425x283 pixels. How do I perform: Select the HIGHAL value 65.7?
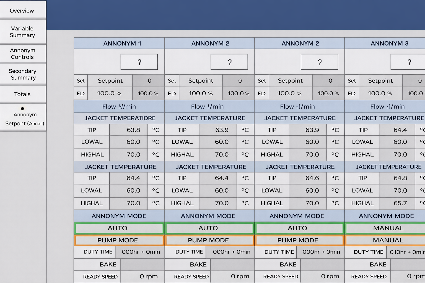(397, 203)
